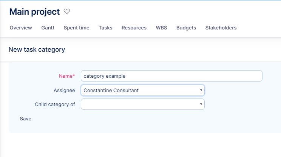
Task: Click the Child category of label
Action: coord(55,105)
